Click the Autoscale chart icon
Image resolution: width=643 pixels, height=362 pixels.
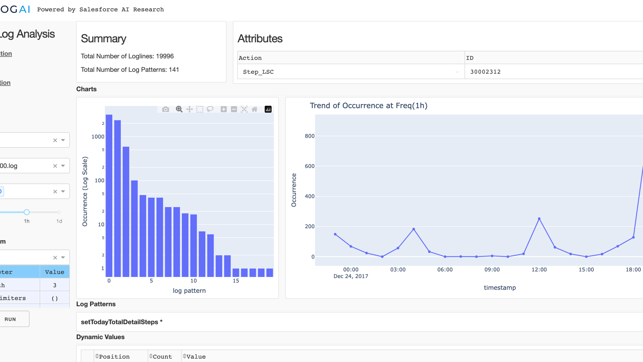(244, 109)
